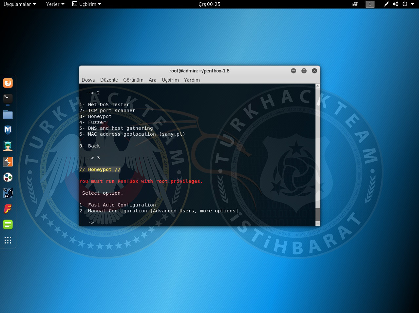This screenshot has width=419, height=313.
Task: Click '6- MAC address geolocation (samy.pl)'
Action: [x=132, y=134]
